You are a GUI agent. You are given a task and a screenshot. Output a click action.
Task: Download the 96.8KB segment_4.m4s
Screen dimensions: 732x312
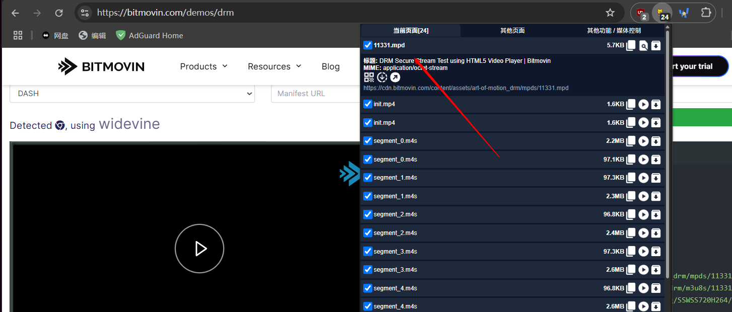(x=656, y=288)
